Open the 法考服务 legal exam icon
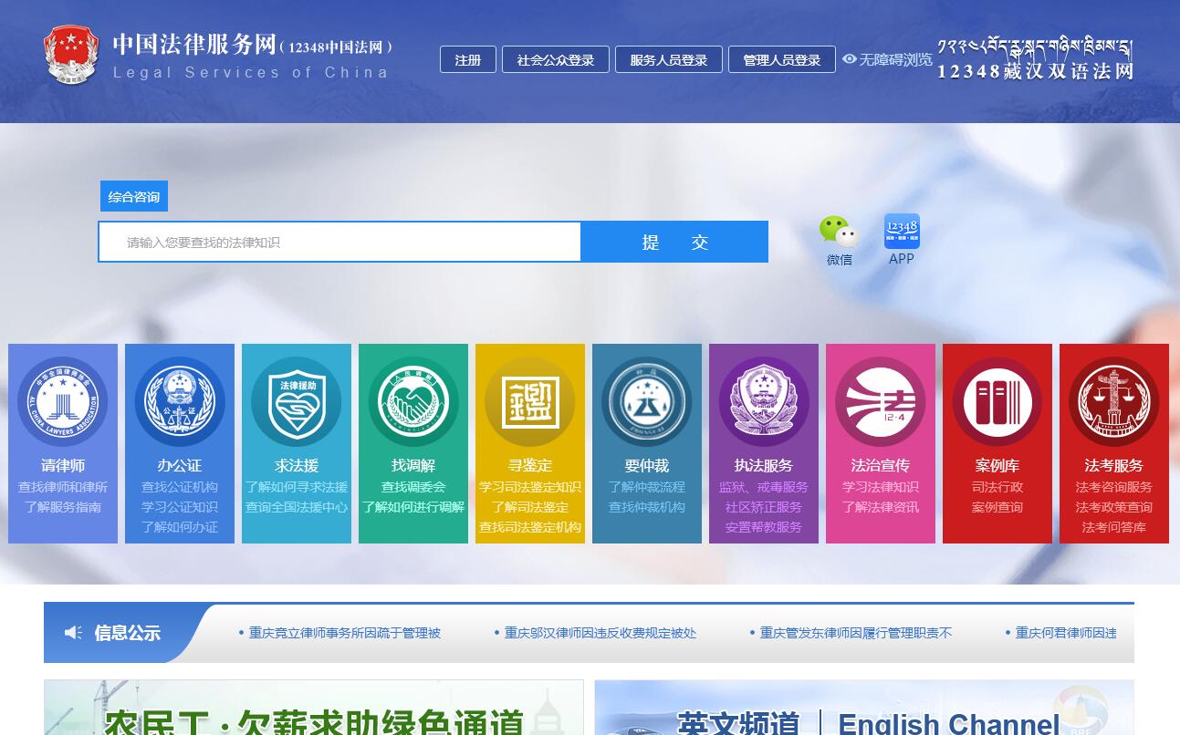Image resolution: width=1180 pixels, height=735 pixels. tap(1114, 402)
